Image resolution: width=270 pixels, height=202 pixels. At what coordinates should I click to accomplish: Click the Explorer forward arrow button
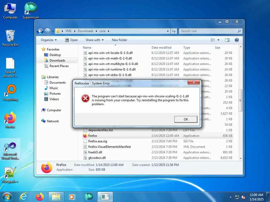click(47, 31)
